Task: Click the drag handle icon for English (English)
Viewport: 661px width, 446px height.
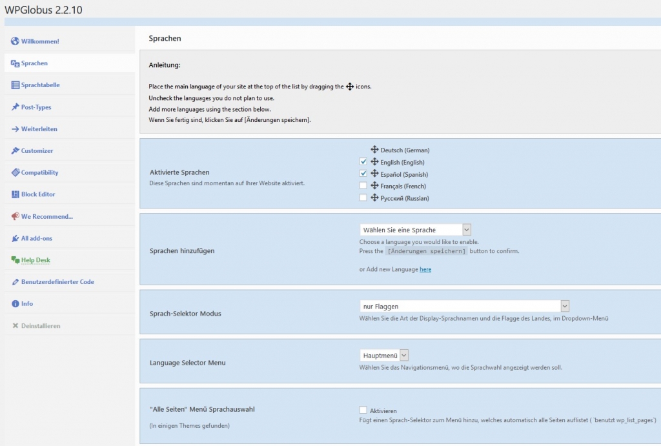Action: pyautogui.click(x=374, y=161)
